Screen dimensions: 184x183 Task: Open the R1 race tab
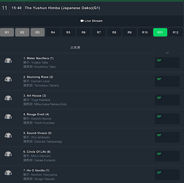click(7, 32)
